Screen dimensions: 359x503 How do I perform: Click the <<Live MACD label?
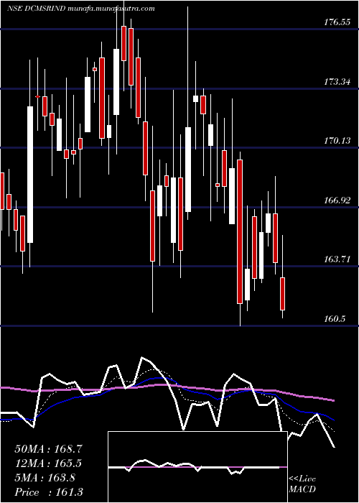click(x=302, y=484)
